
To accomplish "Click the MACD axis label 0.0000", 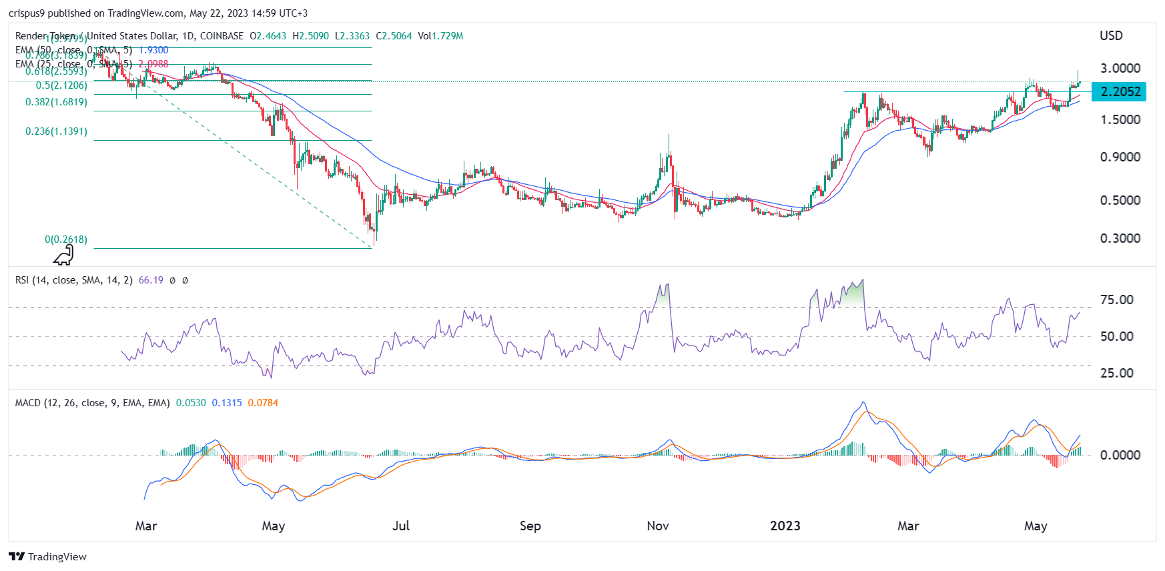I will tap(1120, 455).
